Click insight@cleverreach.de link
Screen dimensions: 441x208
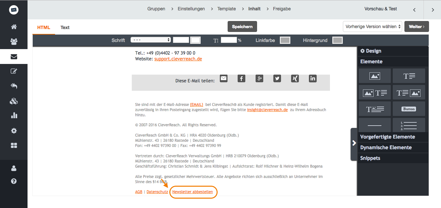[x=267, y=110]
